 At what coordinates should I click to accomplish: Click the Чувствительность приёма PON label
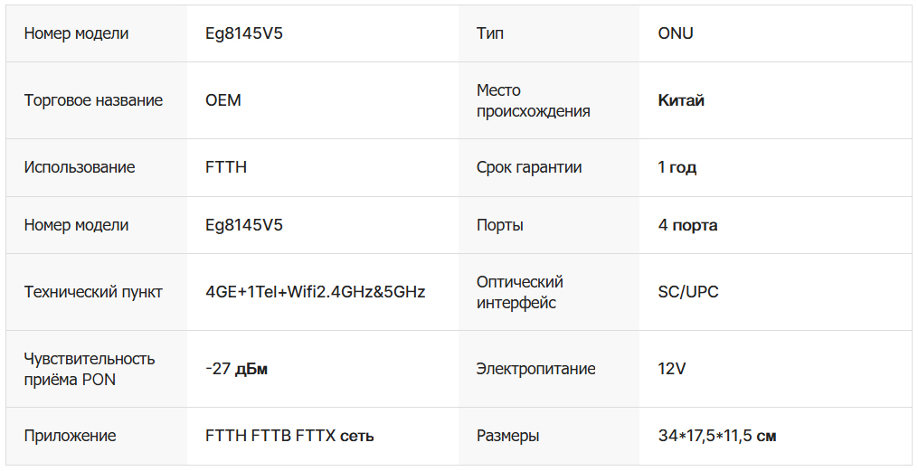(89, 369)
